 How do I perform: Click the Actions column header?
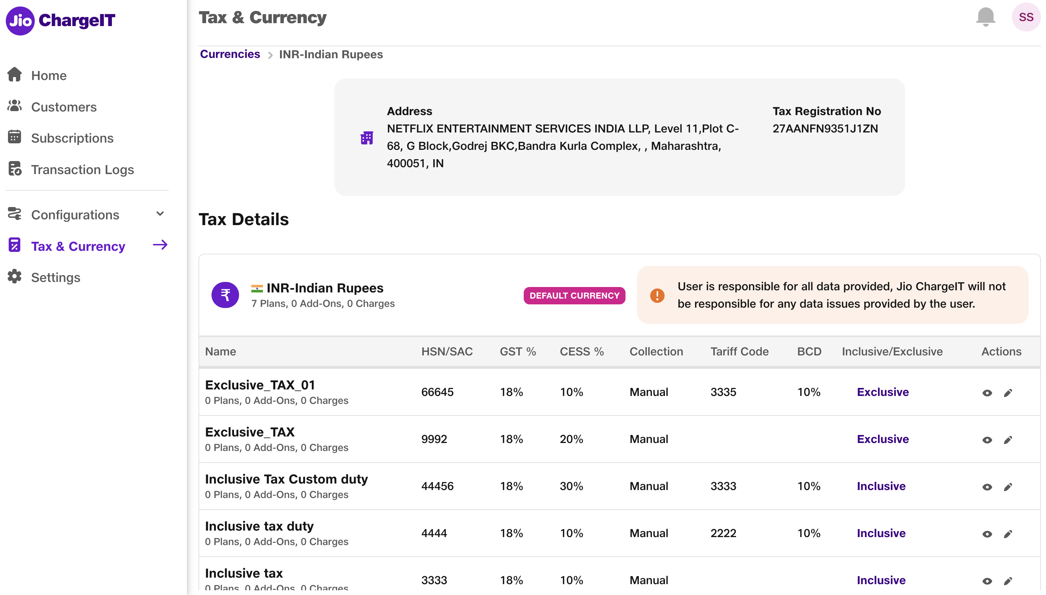[1001, 351]
